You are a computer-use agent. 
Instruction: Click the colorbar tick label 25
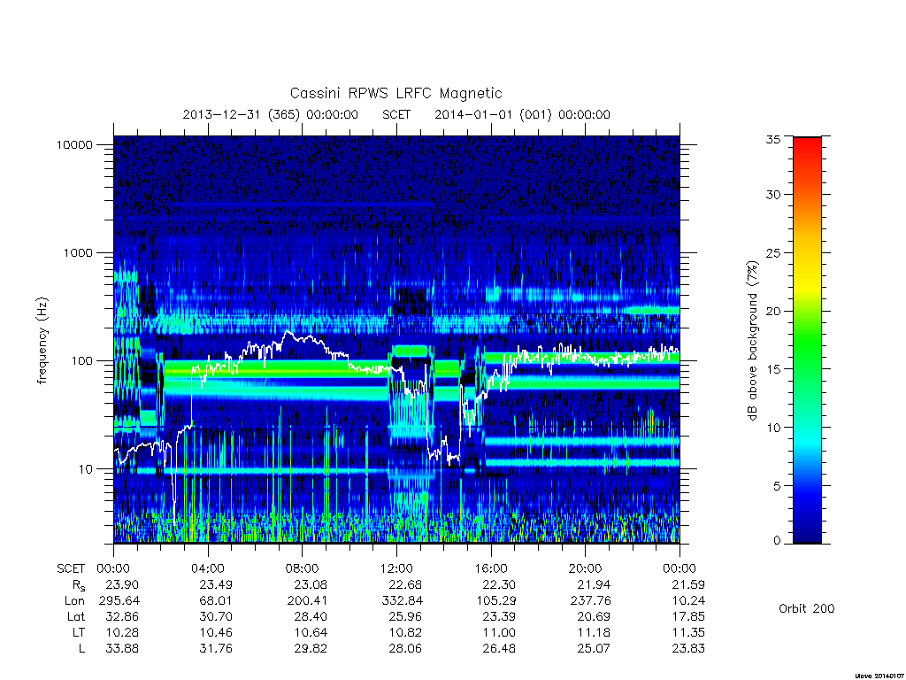773,252
